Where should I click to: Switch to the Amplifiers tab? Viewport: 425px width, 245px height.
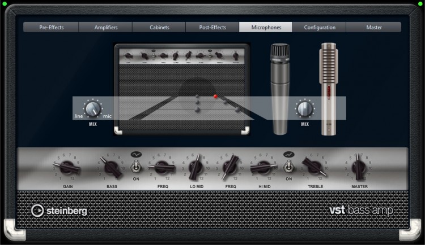[x=106, y=27]
